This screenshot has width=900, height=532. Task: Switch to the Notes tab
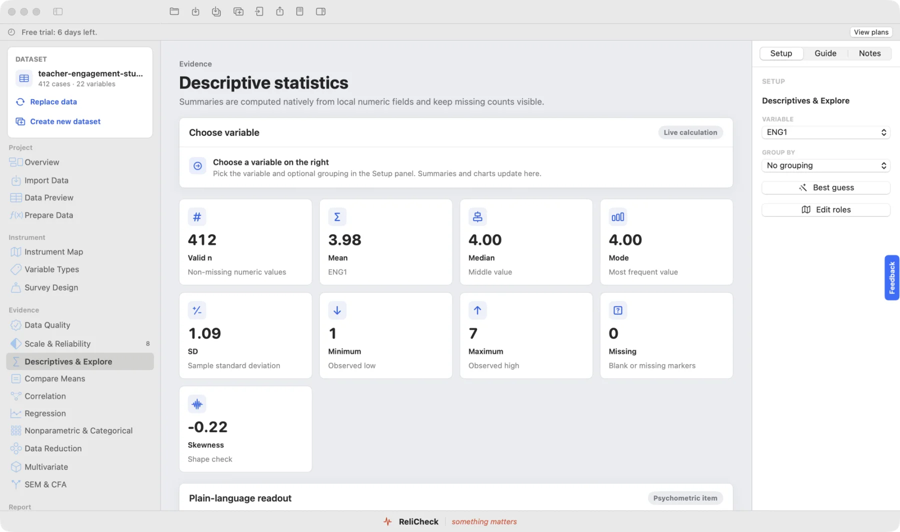[x=869, y=53]
